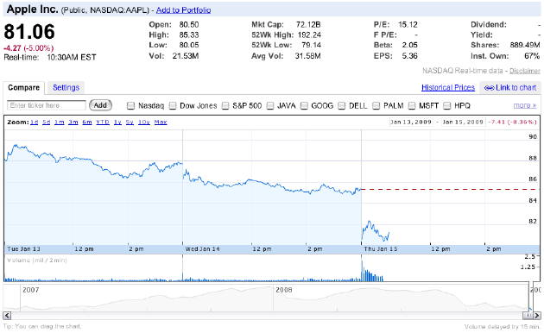This screenshot has width=544, height=333.
Task: Click the Add button next to ticker field
Action: click(x=100, y=105)
